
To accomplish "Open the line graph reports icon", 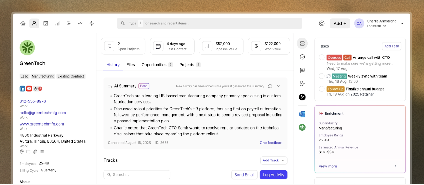I will [80, 23].
